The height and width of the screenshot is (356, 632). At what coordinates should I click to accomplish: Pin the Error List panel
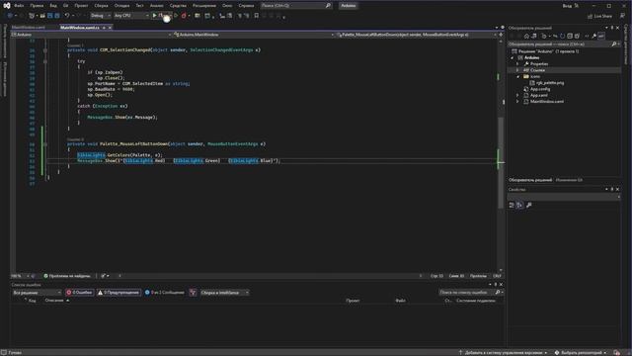pyautogui.click(x=496, y=285)
